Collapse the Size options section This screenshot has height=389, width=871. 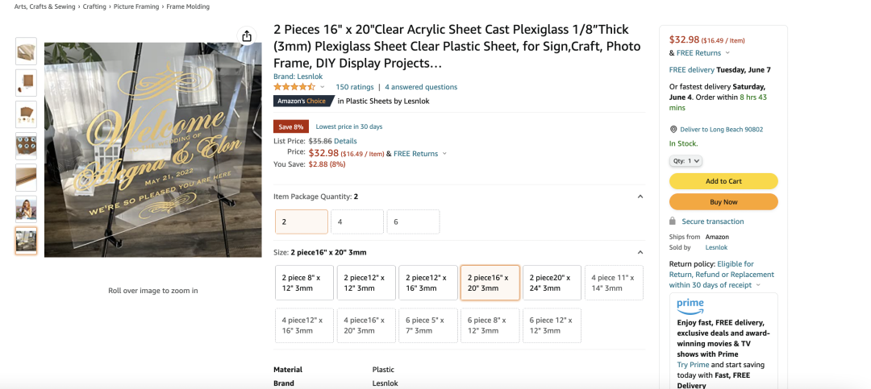[x=640, y=252]
